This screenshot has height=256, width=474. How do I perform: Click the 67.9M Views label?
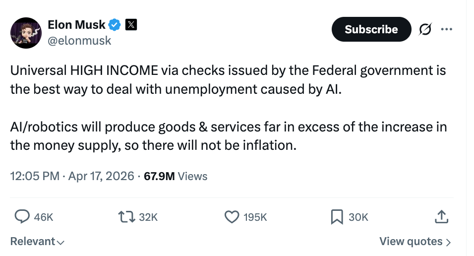176,176
